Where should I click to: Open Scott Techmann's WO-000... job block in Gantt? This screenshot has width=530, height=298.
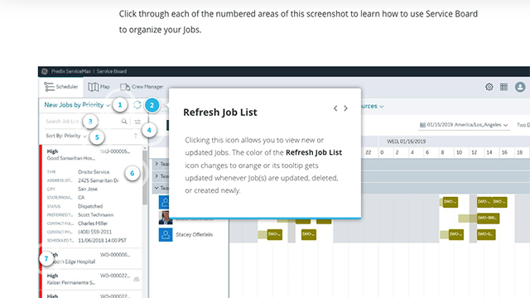click(x=488, y=218)
